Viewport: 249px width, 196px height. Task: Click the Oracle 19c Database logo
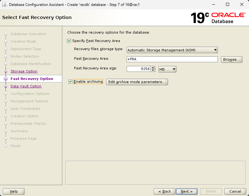click(218, 18)
